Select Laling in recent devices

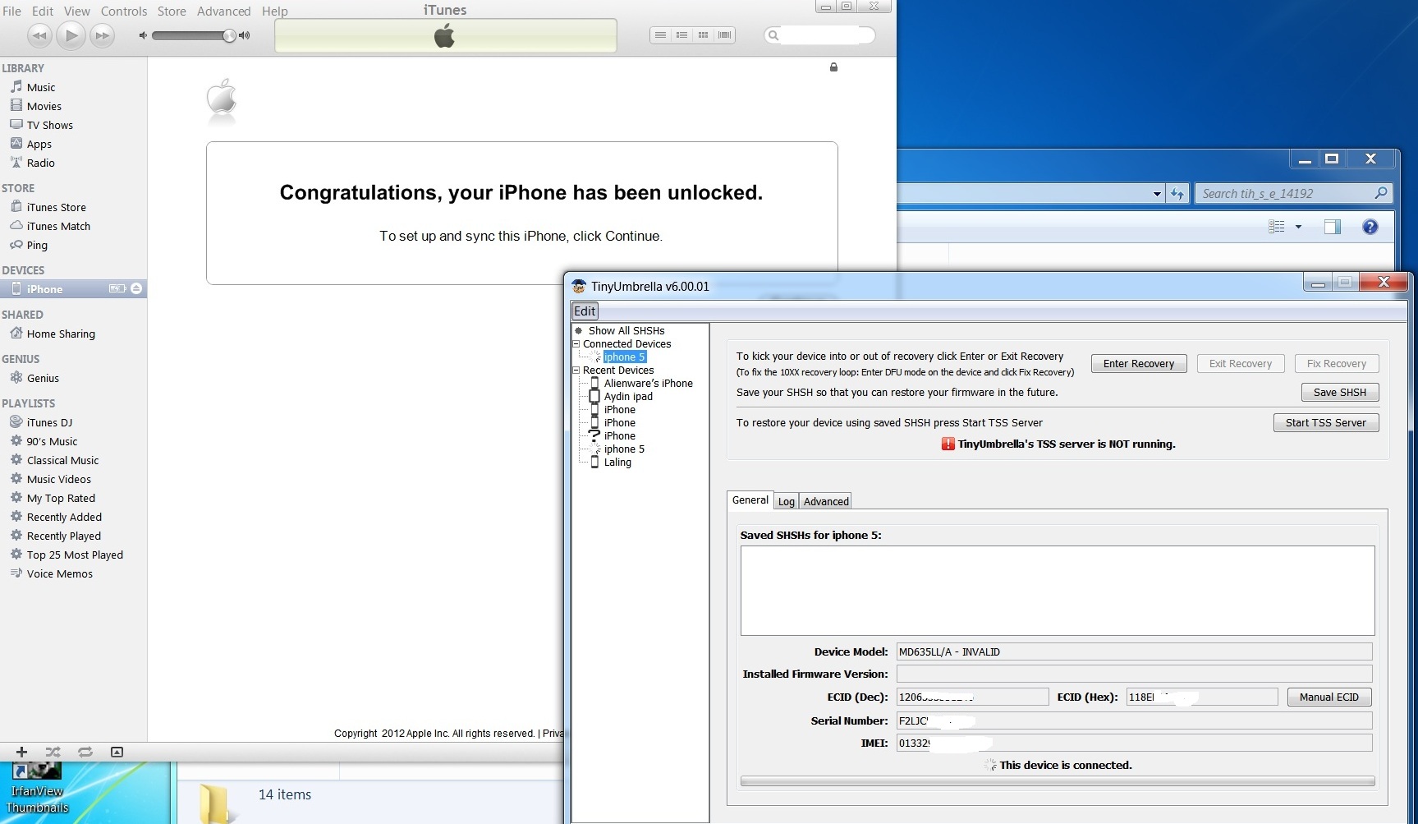point(617,462)
